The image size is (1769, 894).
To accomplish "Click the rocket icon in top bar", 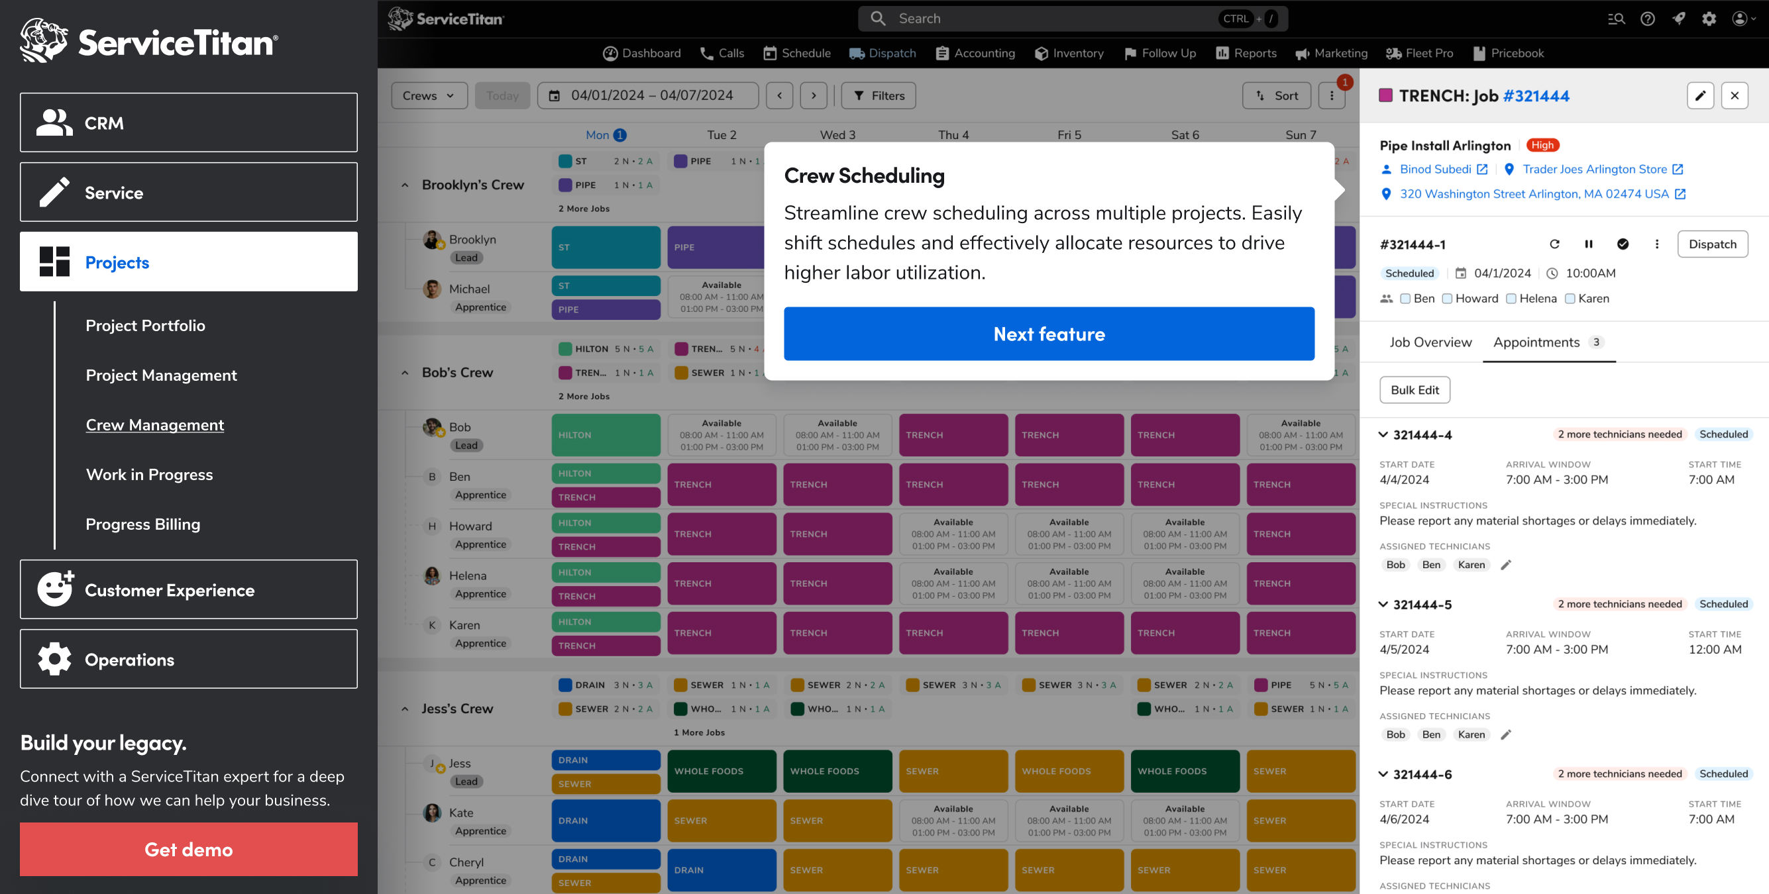I will (x=1678, y=19).
